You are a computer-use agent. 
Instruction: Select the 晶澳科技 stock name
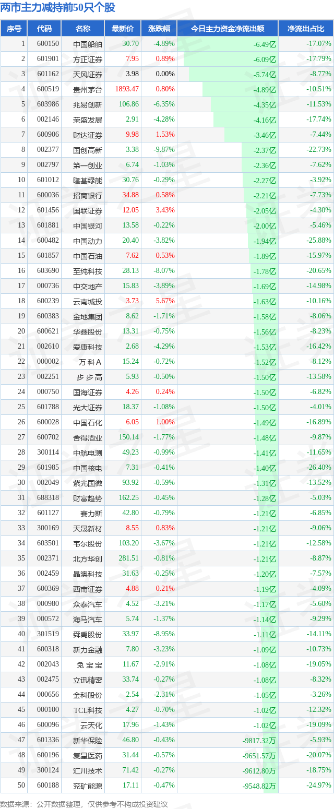pos(88,574)
